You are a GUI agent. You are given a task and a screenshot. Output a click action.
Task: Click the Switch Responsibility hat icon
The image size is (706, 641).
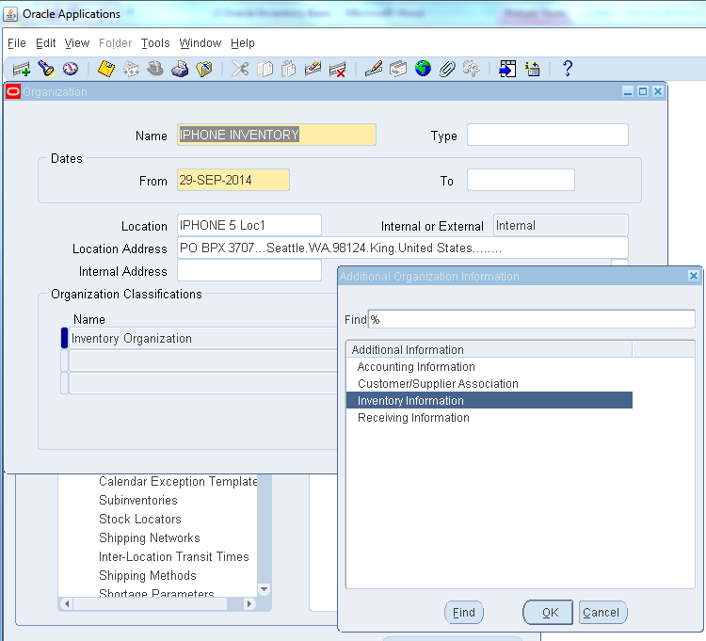pos(155,69)
